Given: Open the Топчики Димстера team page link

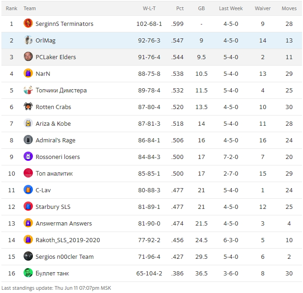Looking at the screenshot, I should (x=61, y=90).
